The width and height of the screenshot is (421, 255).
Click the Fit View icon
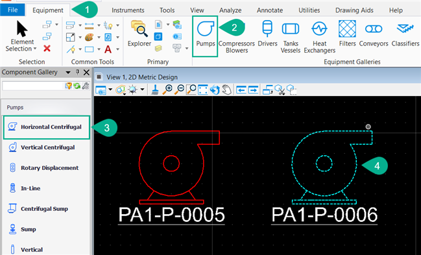coord(202,90)
